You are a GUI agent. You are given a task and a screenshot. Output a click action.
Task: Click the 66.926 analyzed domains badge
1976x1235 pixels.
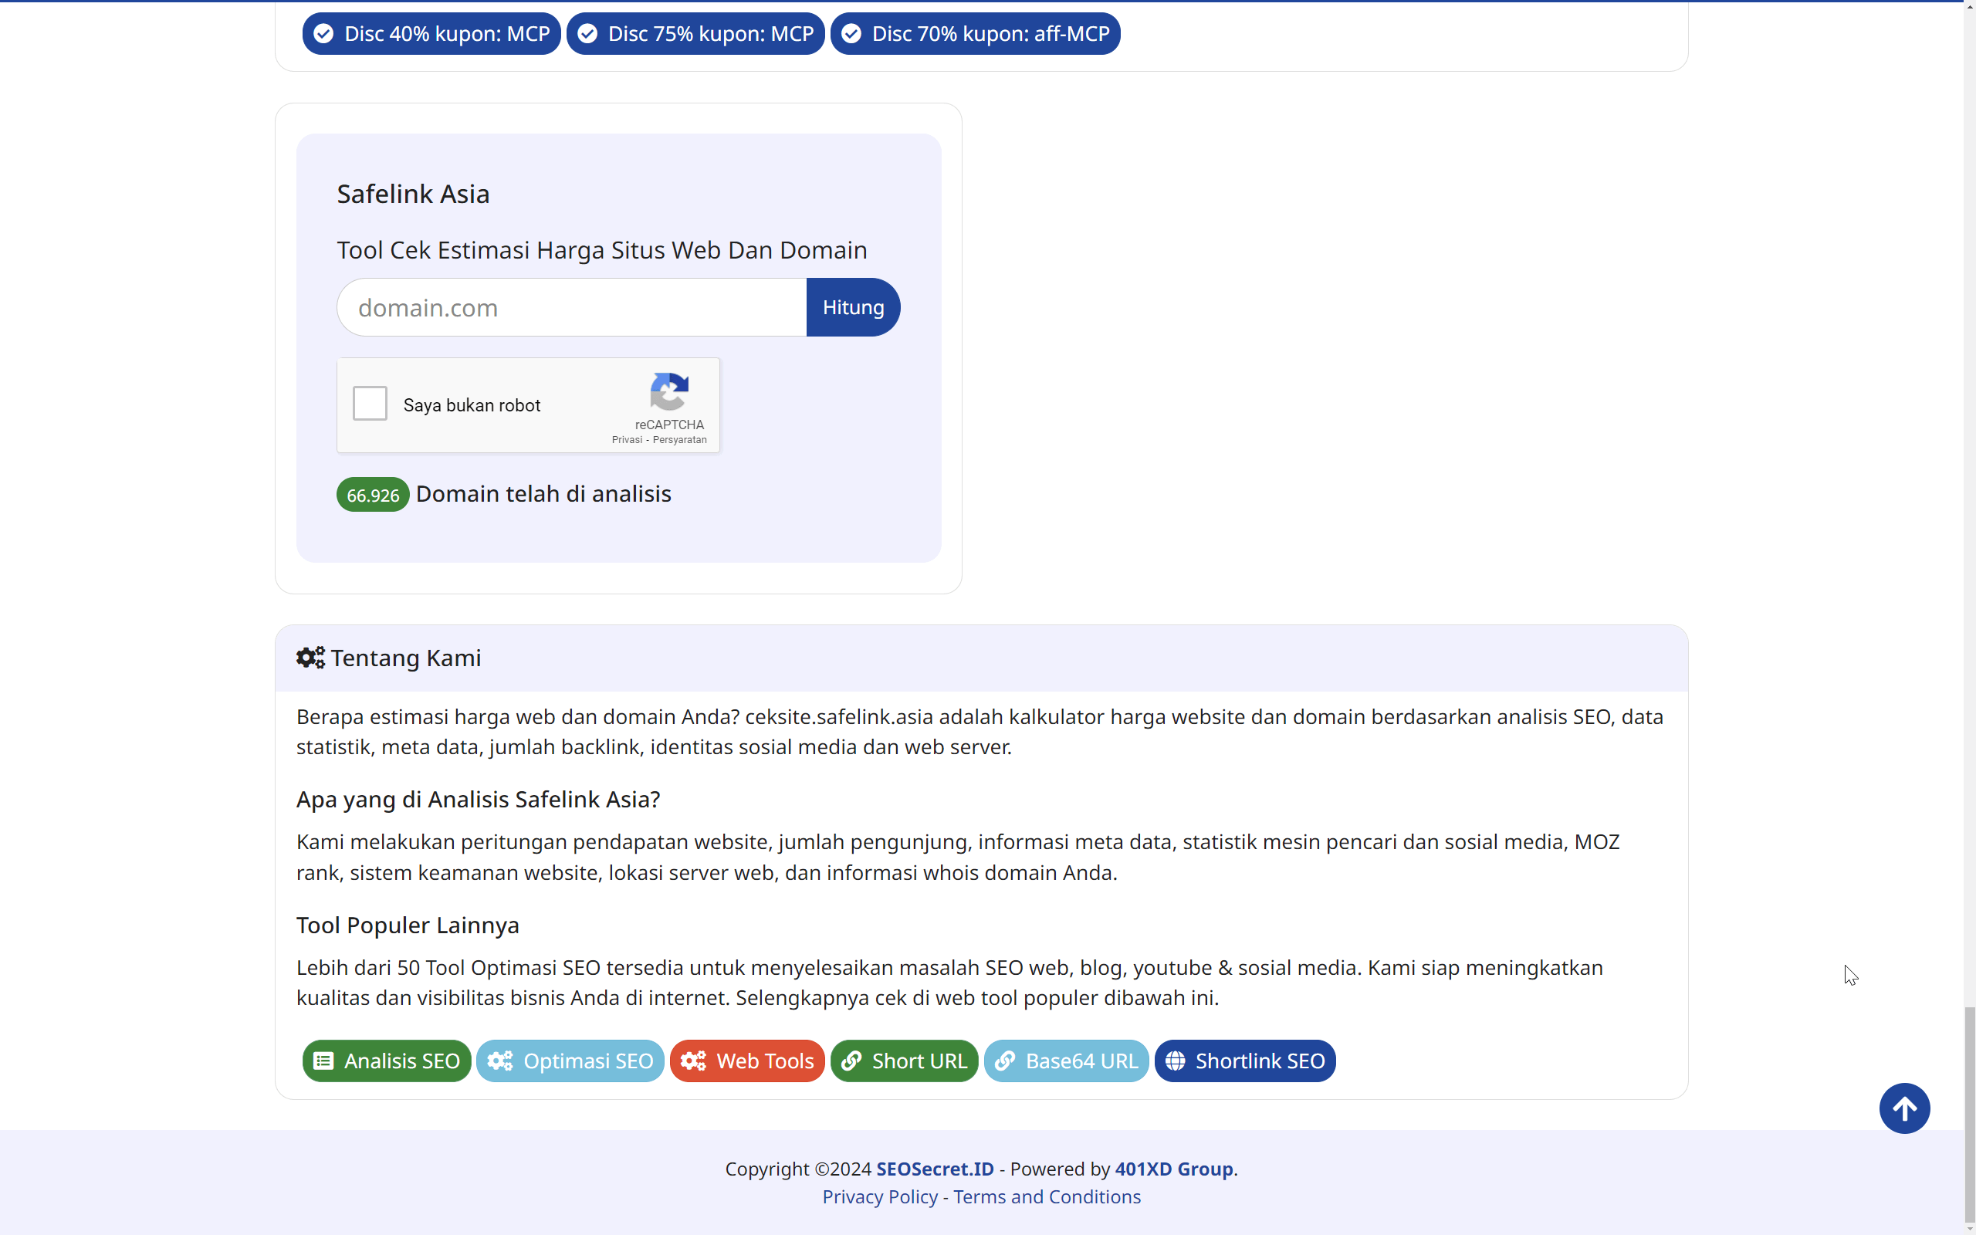pos(372,494)
